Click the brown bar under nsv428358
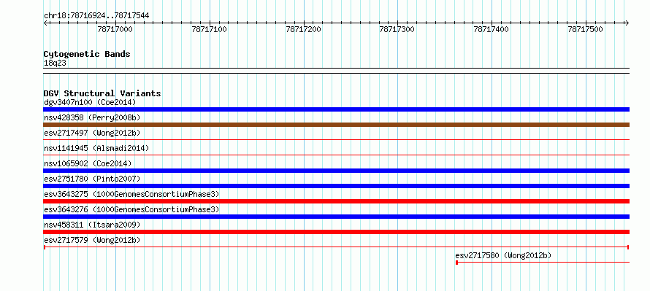 pyautogui.click(x=336, y=125)
